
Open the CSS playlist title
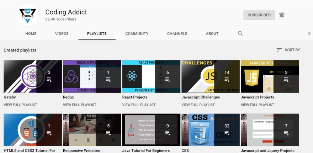click(x=185, y=151)
